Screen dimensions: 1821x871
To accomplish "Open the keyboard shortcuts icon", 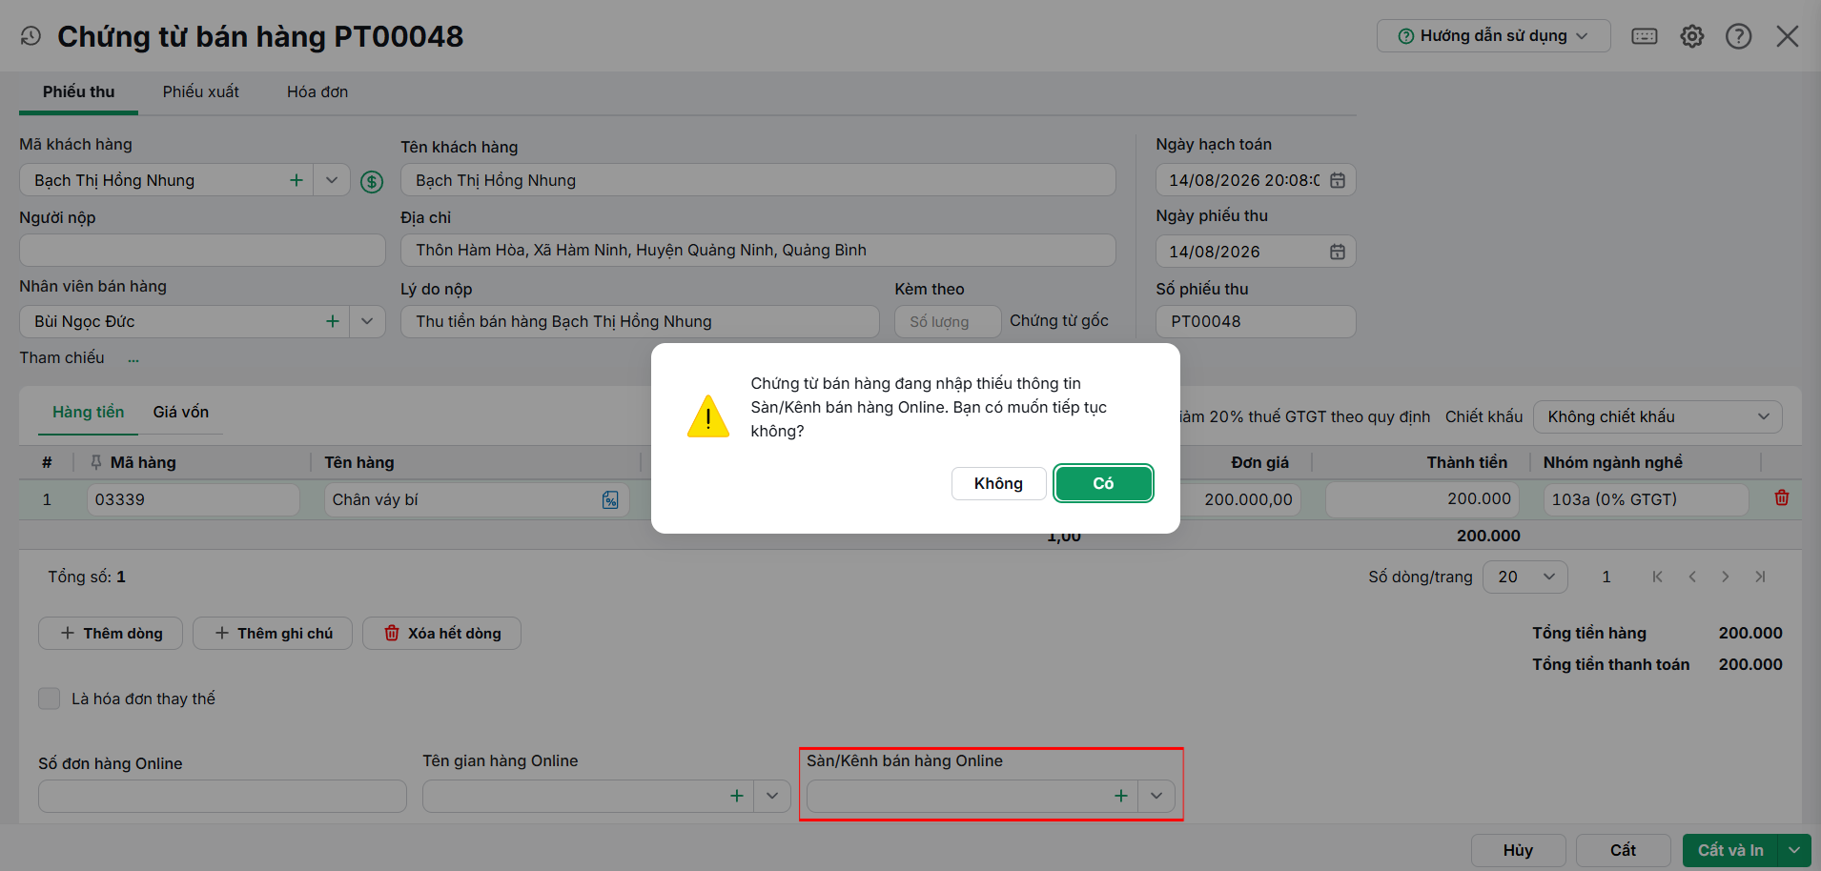I will (1645, 36).
